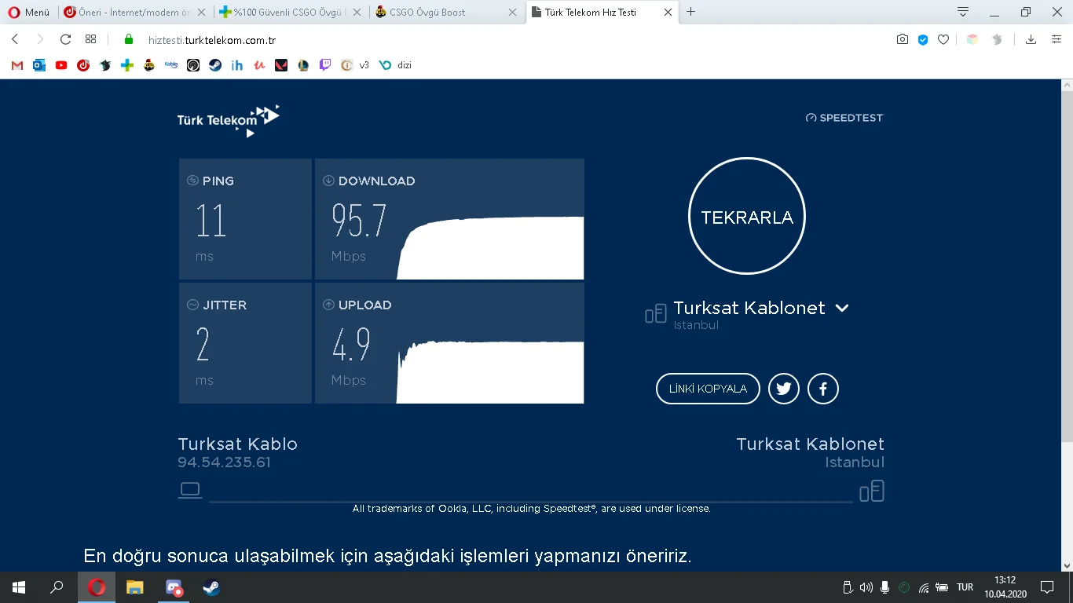Click the LİNKİ KOPYALA button
Viewport: 1073px width, 603px height.
click(x=707, y=388)
